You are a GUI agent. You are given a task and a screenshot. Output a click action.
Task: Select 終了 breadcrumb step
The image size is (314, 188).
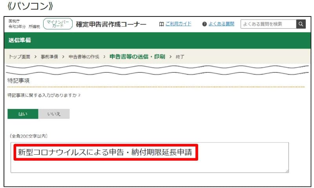point(180,57)
